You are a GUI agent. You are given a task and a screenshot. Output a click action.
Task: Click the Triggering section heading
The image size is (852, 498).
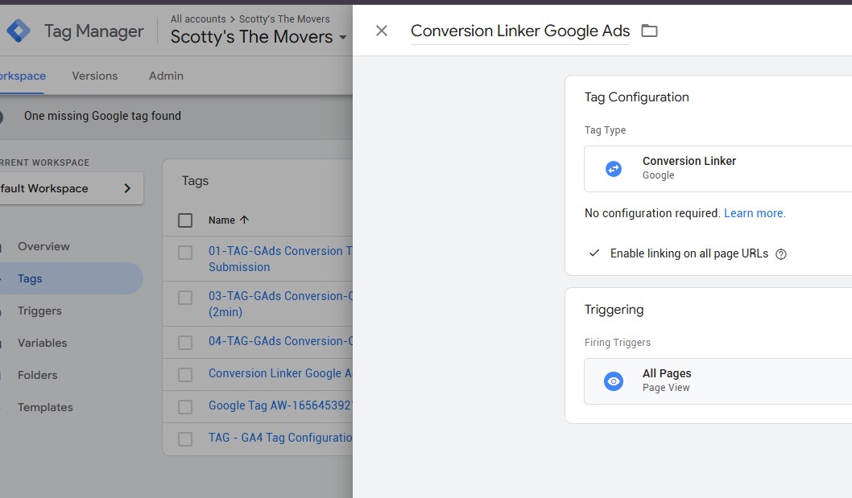[614, 310]
